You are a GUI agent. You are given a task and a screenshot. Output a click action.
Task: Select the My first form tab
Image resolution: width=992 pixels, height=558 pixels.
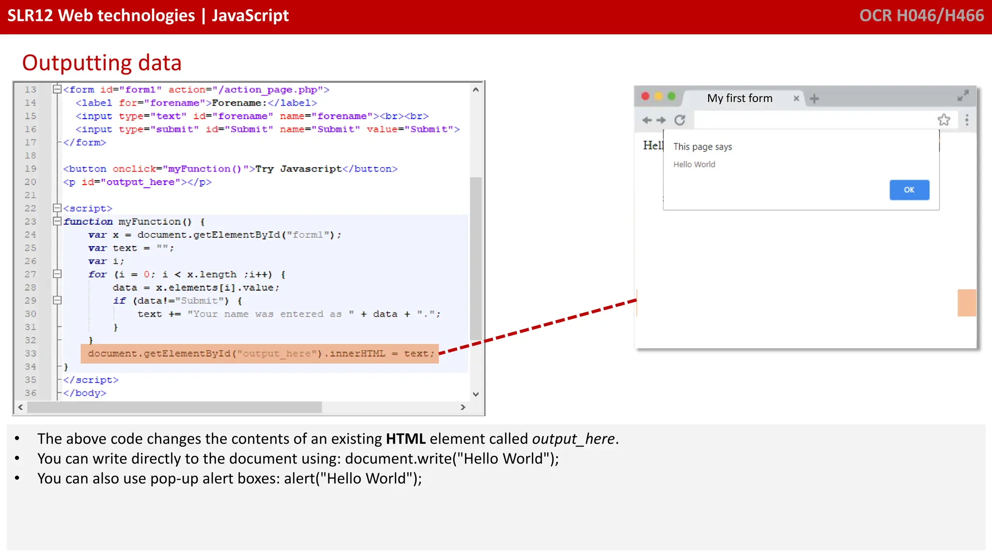point(740,98)
